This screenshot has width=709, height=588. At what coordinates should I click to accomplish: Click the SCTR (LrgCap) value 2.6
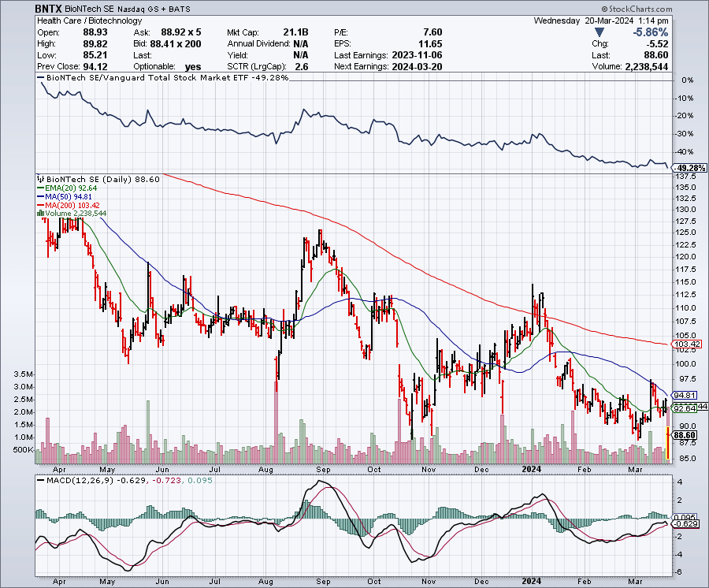[x=302, y=66]
